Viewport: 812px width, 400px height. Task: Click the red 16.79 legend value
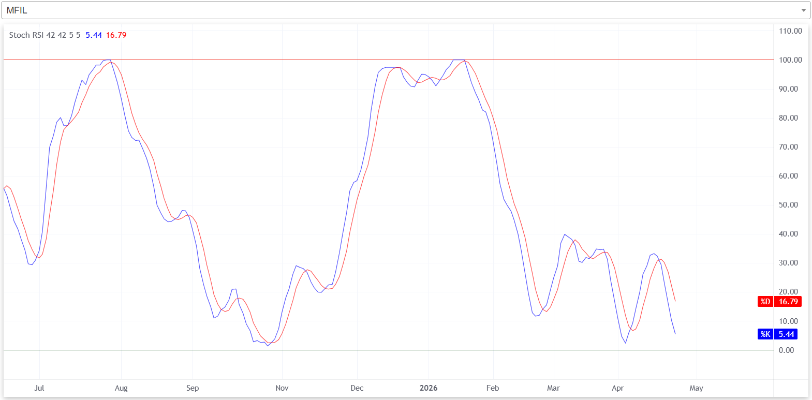click(x=116, y=35)
